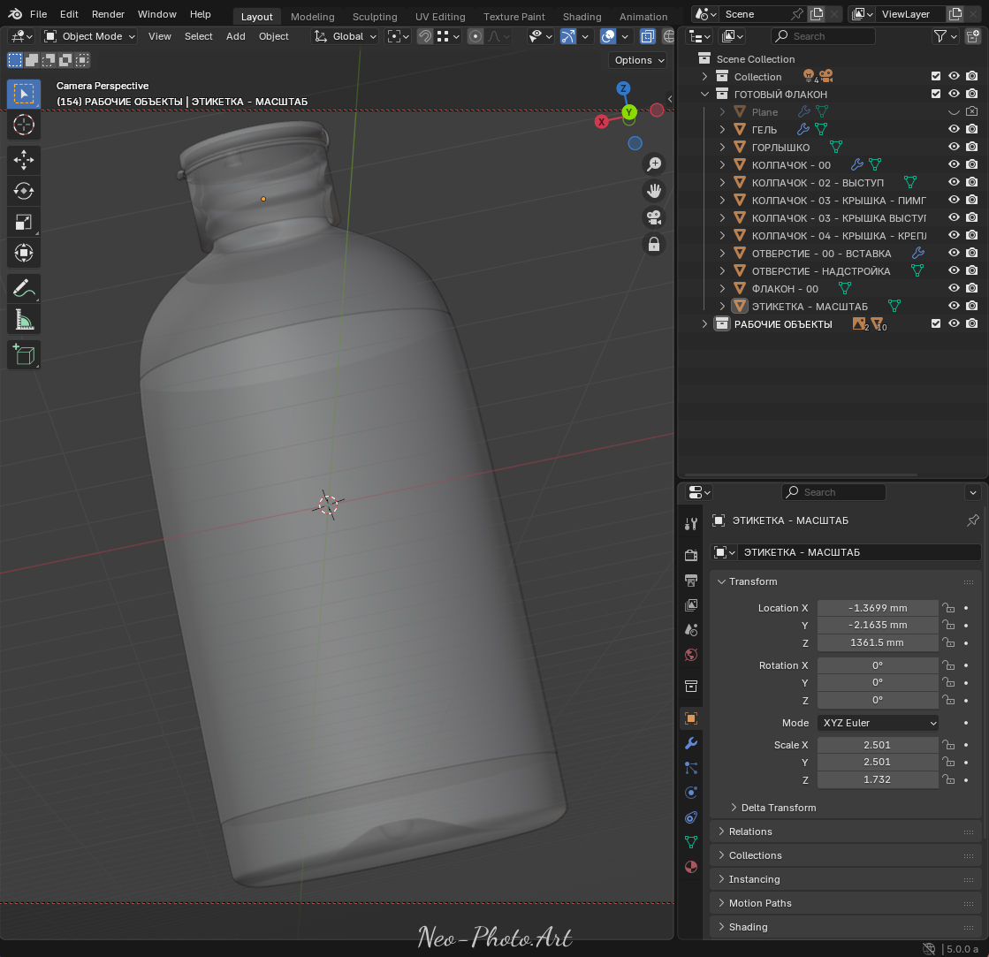Collapse the ГОТОВЫЙ ФЛАКОН collection
Screen dimensions: 989x957
[x=705, y=94]
